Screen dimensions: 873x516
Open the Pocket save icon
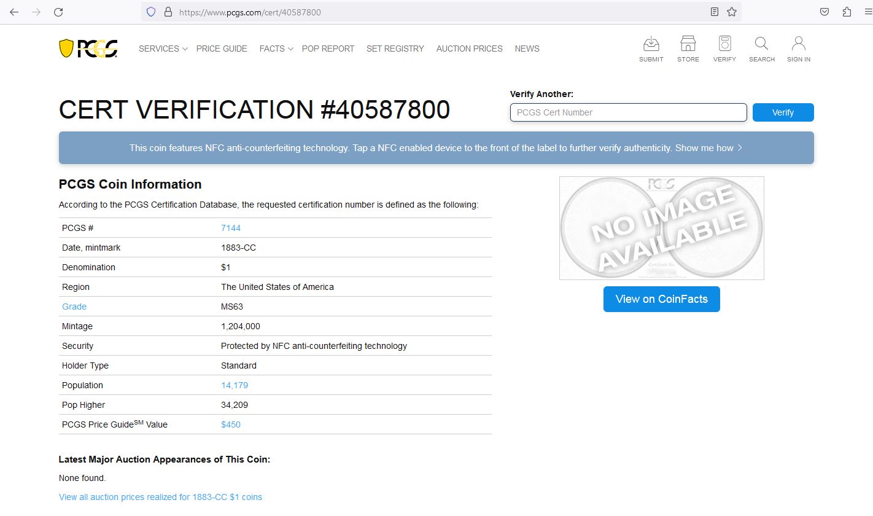click(825, 12)
